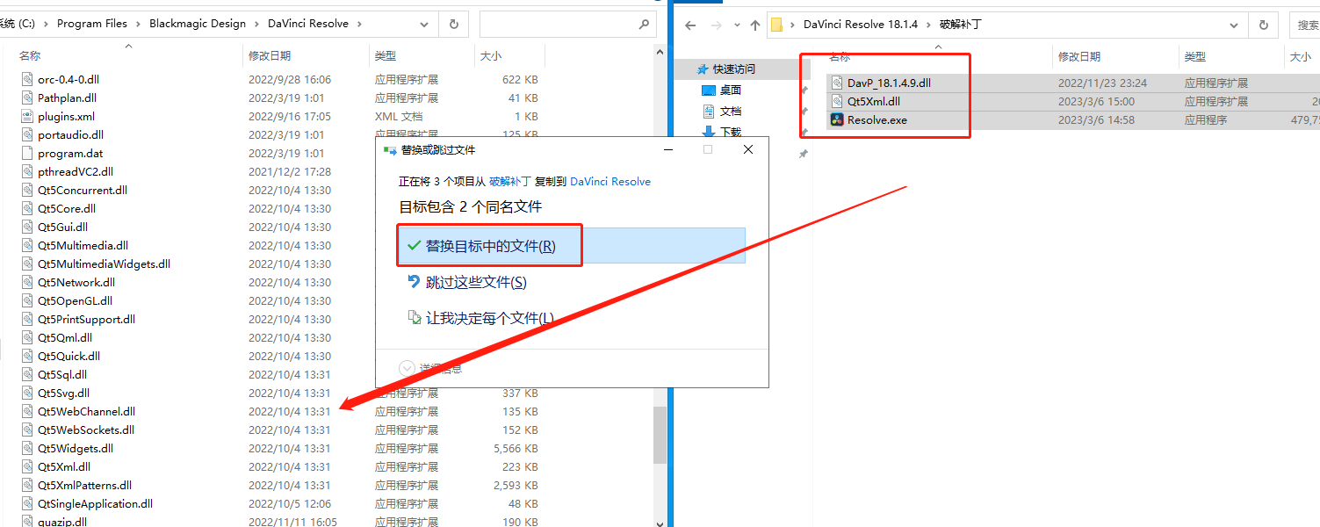
Task: Select Qt5XmlPatterns.dll file name
Action: [84, 485]
